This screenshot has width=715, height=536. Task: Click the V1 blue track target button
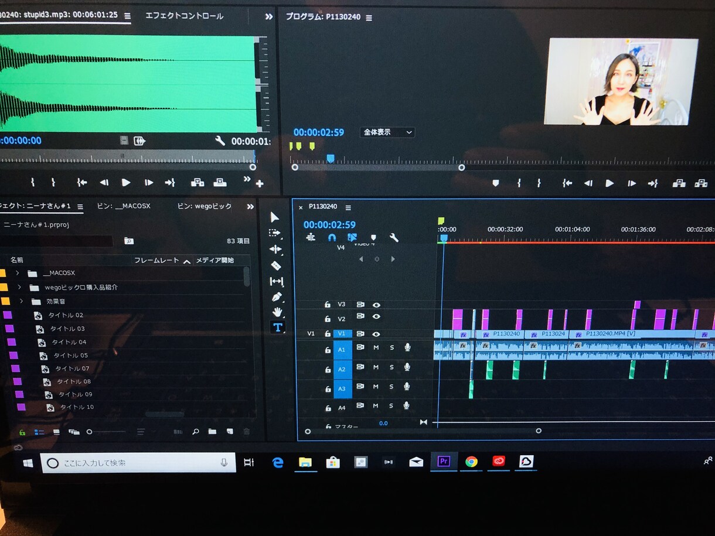[343, 333]
